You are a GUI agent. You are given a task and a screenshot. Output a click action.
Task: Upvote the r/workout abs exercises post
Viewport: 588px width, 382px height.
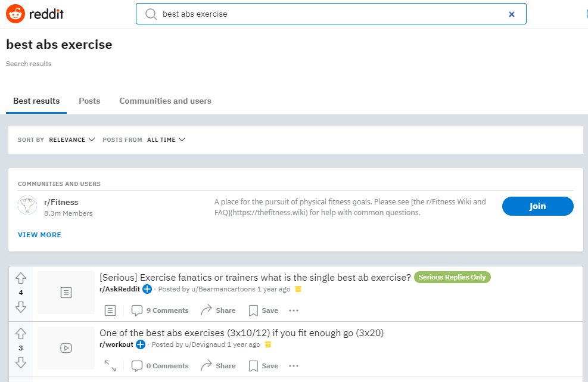click(21, 334)
